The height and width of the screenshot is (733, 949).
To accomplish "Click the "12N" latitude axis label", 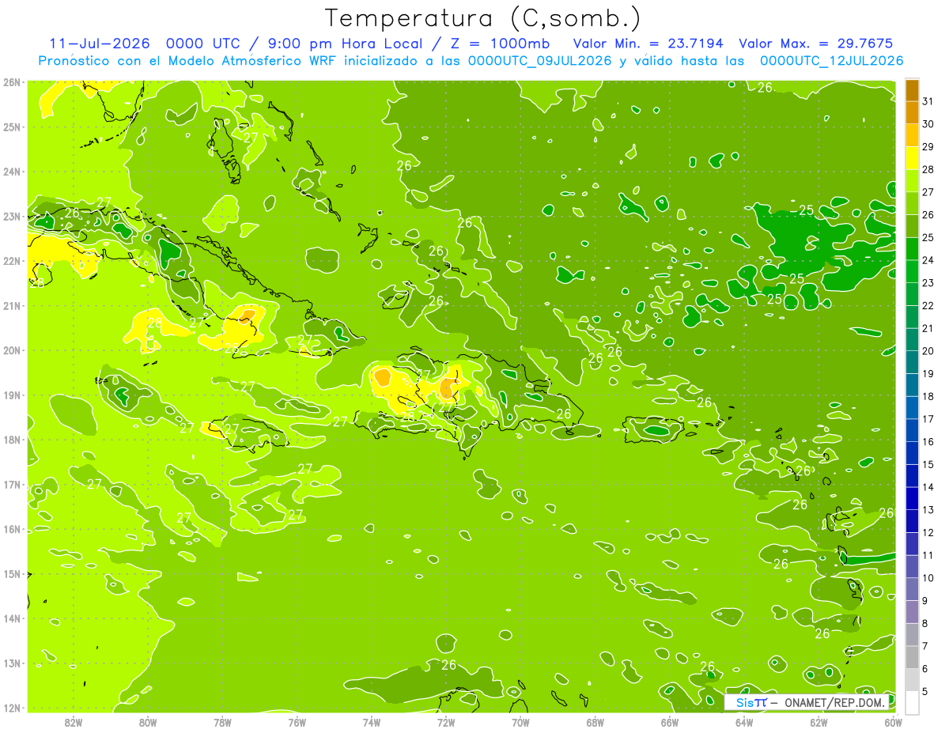I will [12, 708].
